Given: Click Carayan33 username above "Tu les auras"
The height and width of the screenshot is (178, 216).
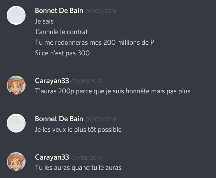Looking at the screenshot, I should pos(52,157).
